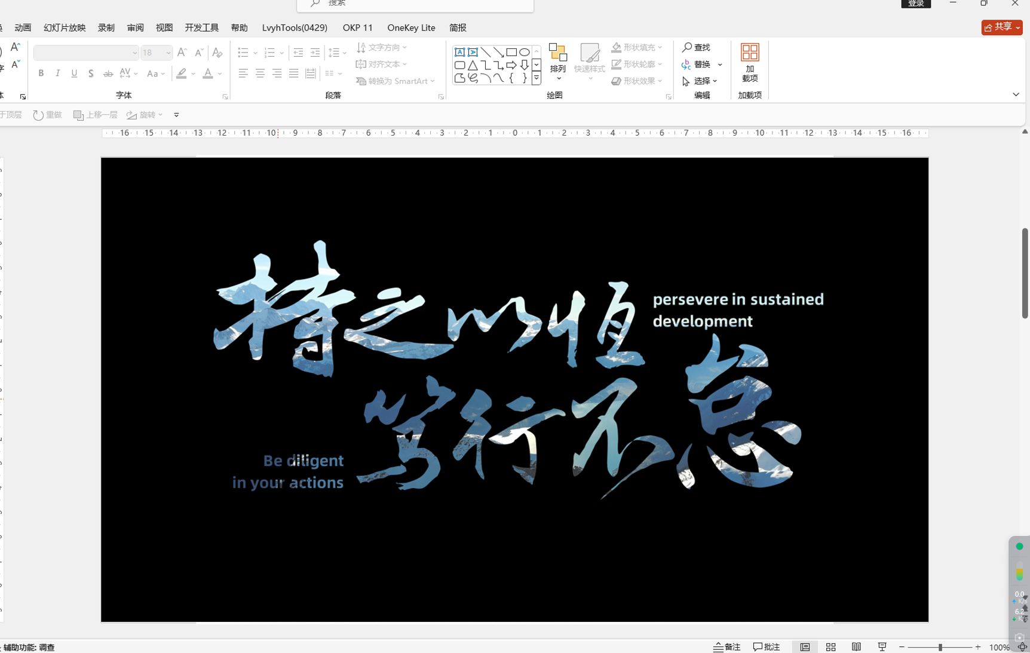Switch to slide sorter view icon
This screenshot has height=653, width=1030.
click(830, 647)
